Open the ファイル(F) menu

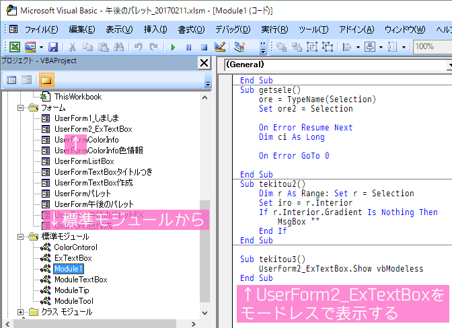[x=41, y=30]
